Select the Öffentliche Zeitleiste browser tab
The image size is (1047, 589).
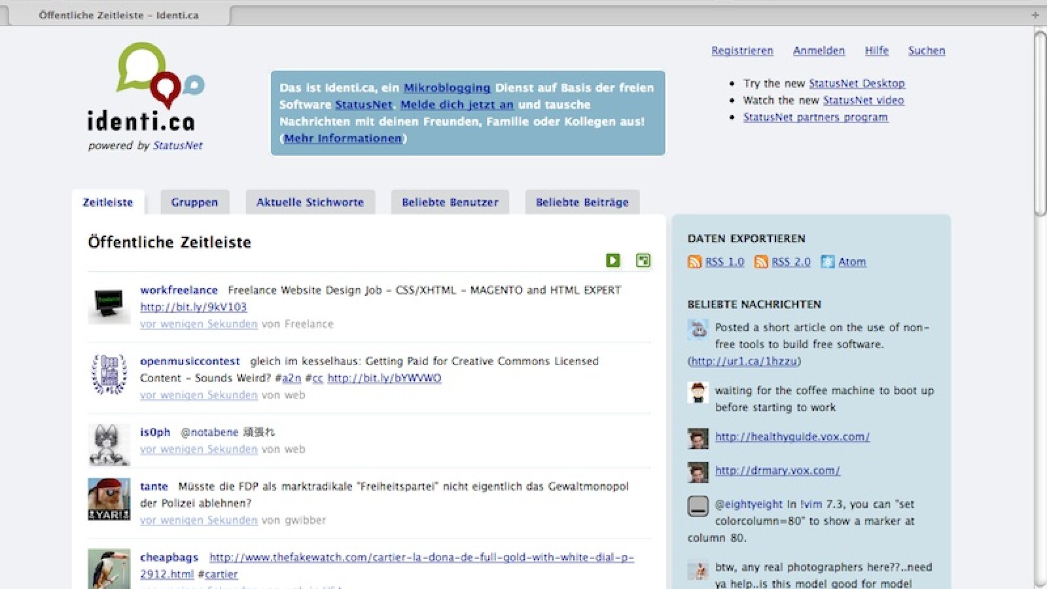tap(119, 15)
